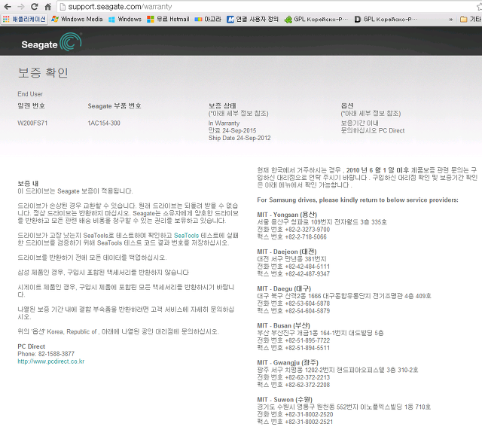This screenshot has width=482, height=430.
Task: Open the bookmark with the blue M icon
Action: 252,20
